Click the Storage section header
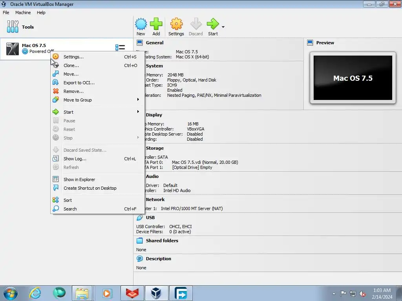Screen dimensions: 402x301 click(155, 148)
